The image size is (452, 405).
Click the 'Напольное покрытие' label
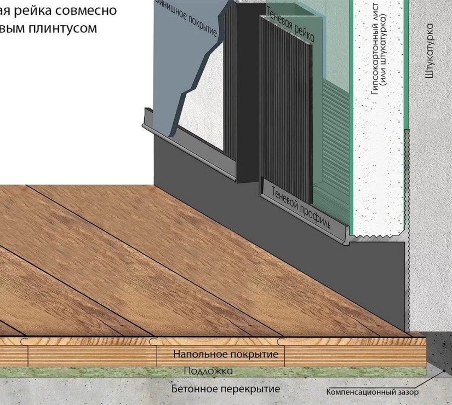coord(226,355)
